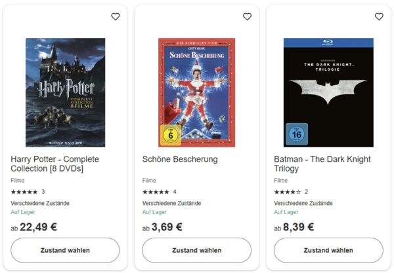
Task: Select Filme category under Schöne Bescherung
Action: click(149, 180)
